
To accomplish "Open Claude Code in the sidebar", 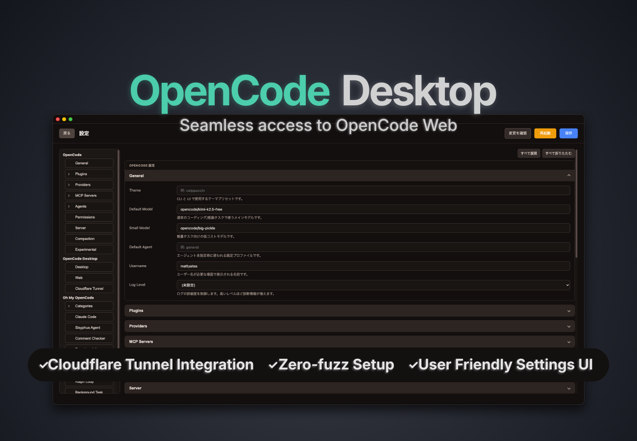I will [x=89, y=317].
